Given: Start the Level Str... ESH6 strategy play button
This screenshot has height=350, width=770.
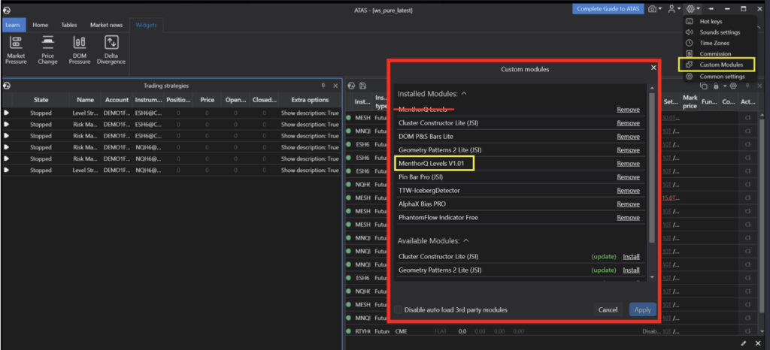Looking at the screenshot, I should click(6, 113).
